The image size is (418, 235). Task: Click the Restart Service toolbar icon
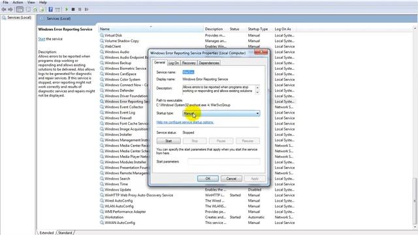coord(86,9)
